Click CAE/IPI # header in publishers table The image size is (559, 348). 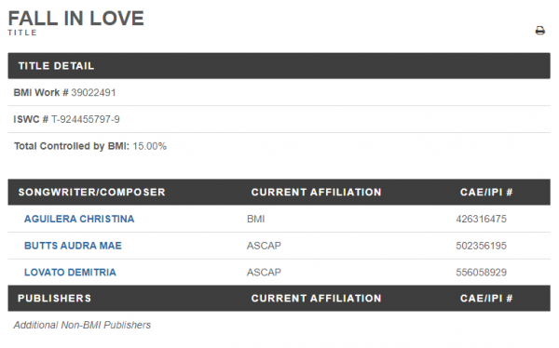coord(486,298)
